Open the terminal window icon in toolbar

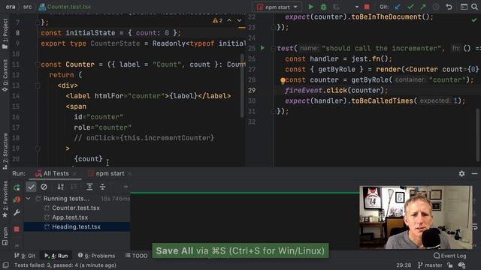click(464, 7)
